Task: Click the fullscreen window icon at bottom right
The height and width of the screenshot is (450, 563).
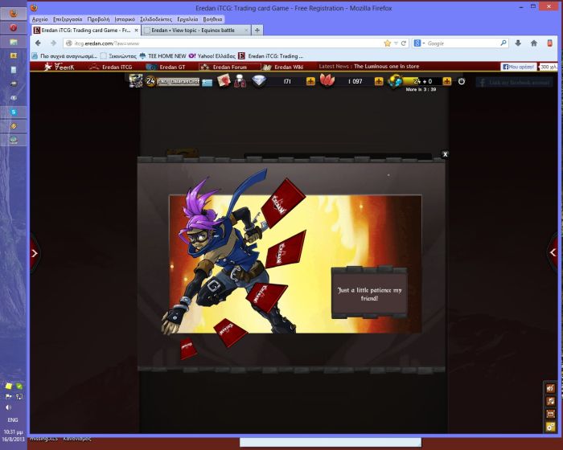Action: click(550, 414)
